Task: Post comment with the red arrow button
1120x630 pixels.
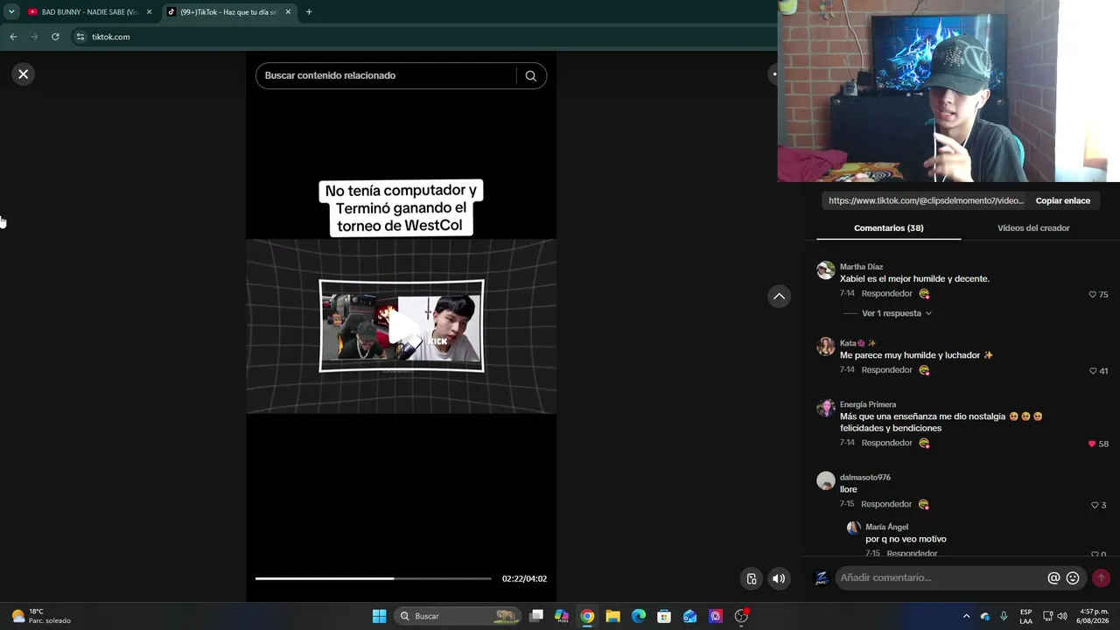Action: click(1101, 578)
